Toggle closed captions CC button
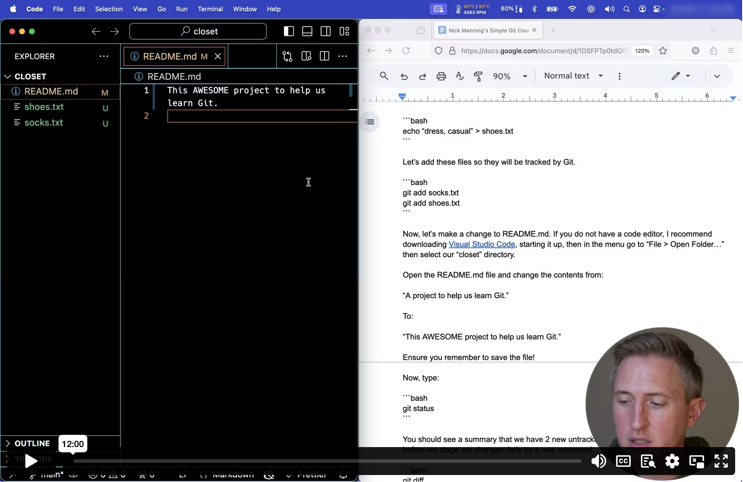 pos(623,461)
